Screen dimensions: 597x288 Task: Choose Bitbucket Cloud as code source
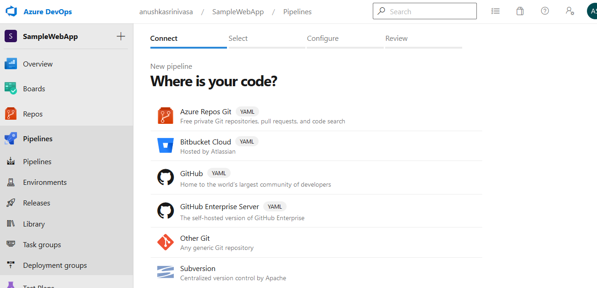pyautogui.click(x=316, y=146)
